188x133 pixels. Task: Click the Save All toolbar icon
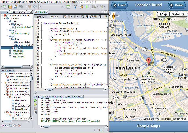tap(21, 7)
